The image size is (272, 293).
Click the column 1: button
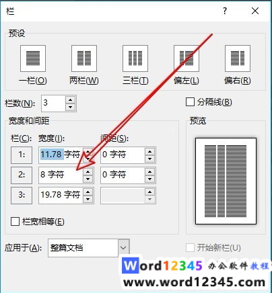click(x=22, y=155)
